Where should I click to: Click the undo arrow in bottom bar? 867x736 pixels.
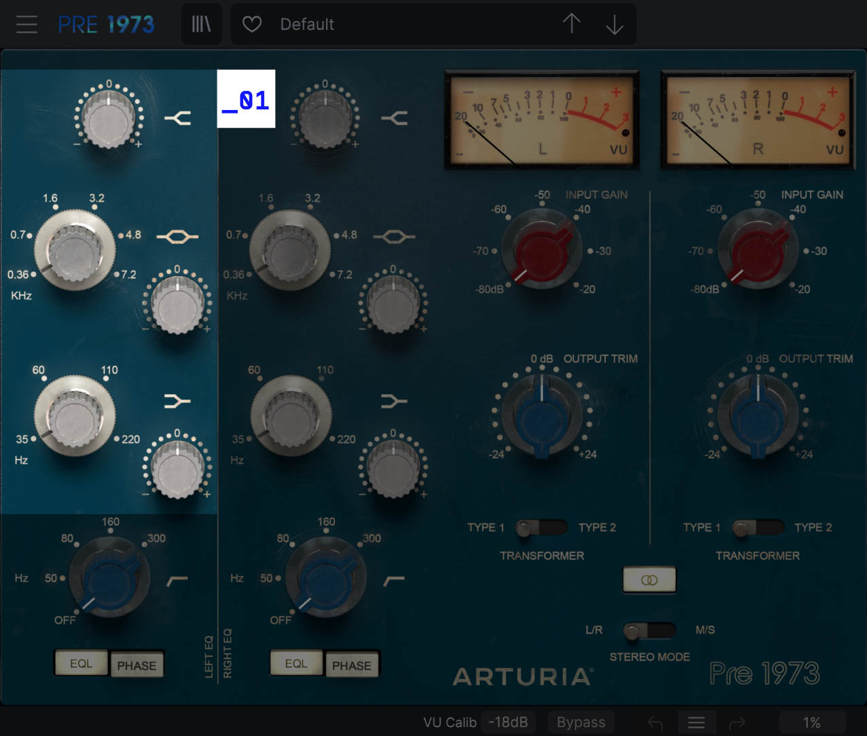[655, 722]
